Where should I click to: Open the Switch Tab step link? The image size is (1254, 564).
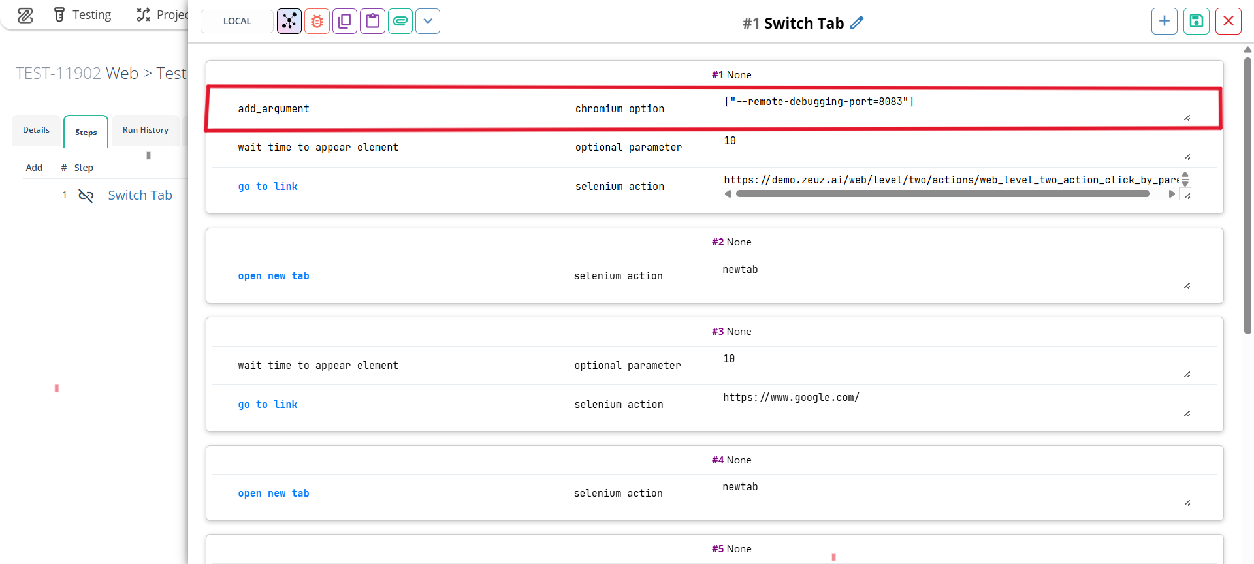tap(140, 195)
